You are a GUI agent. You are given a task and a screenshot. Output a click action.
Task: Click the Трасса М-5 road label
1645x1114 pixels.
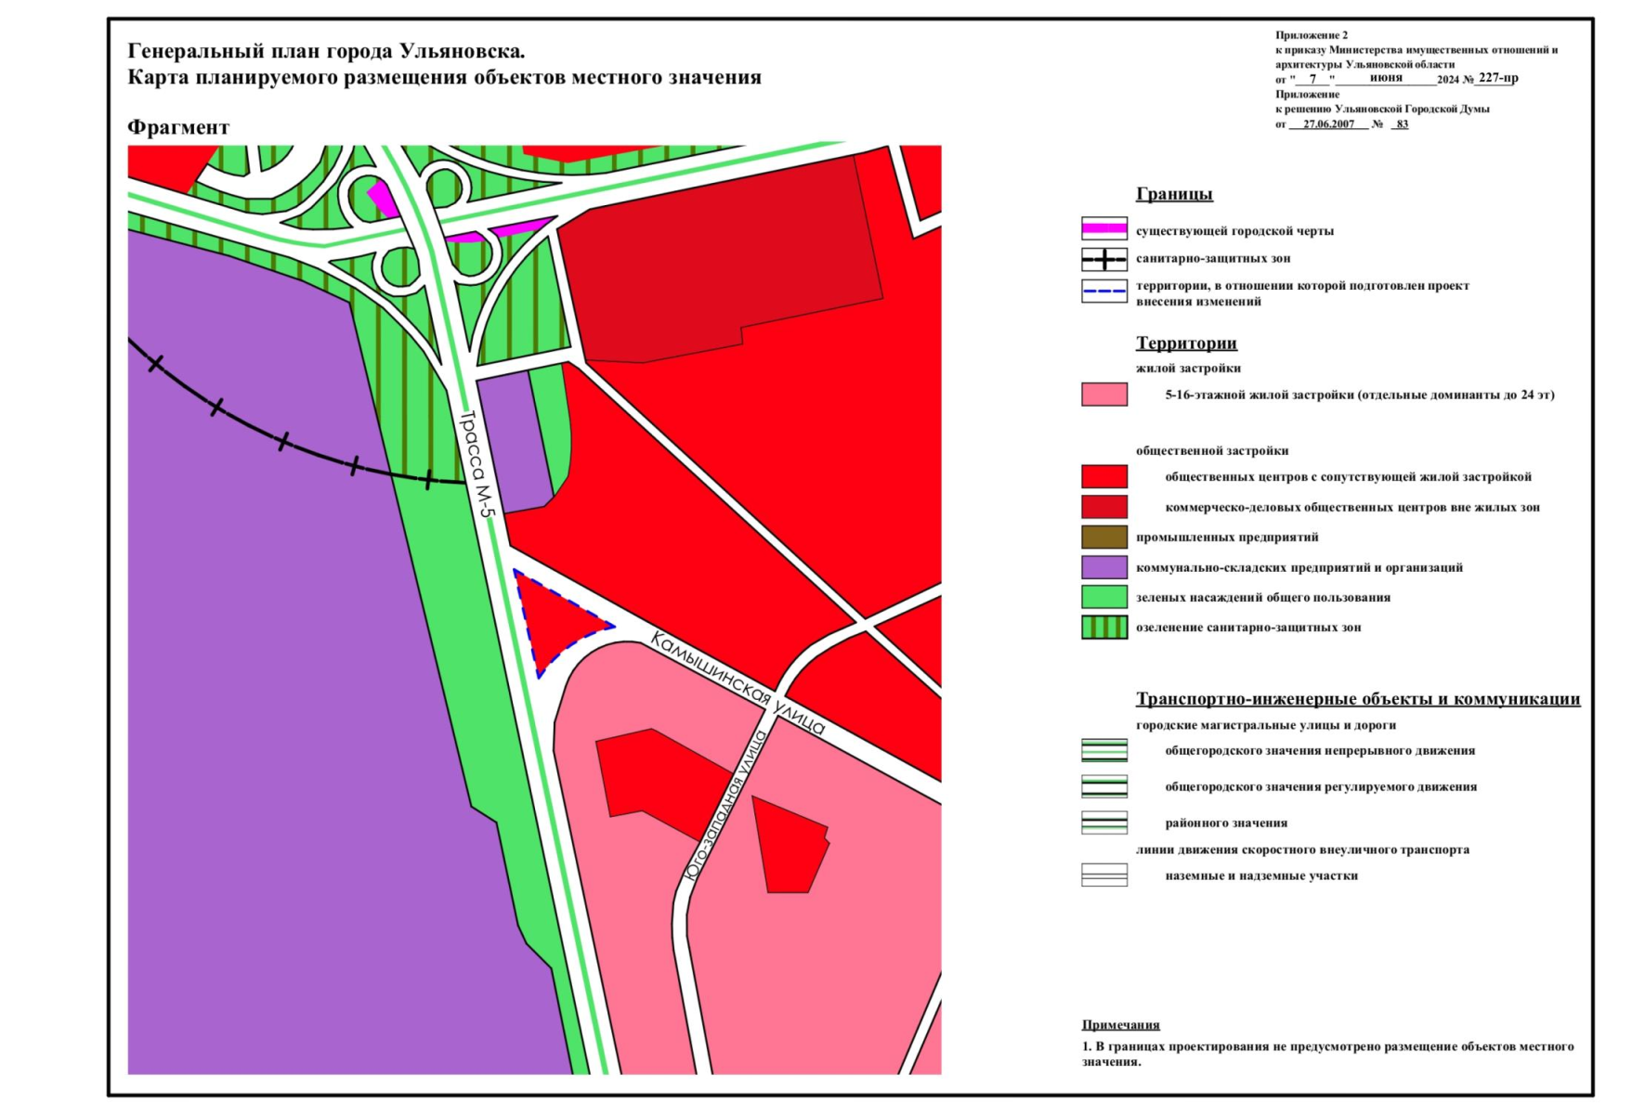[477, 463]
